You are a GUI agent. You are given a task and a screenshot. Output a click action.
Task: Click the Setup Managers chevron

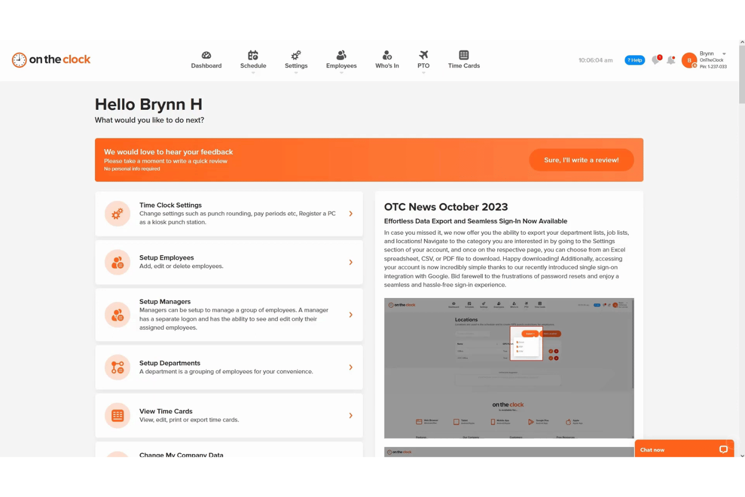[x=351, y=315]
